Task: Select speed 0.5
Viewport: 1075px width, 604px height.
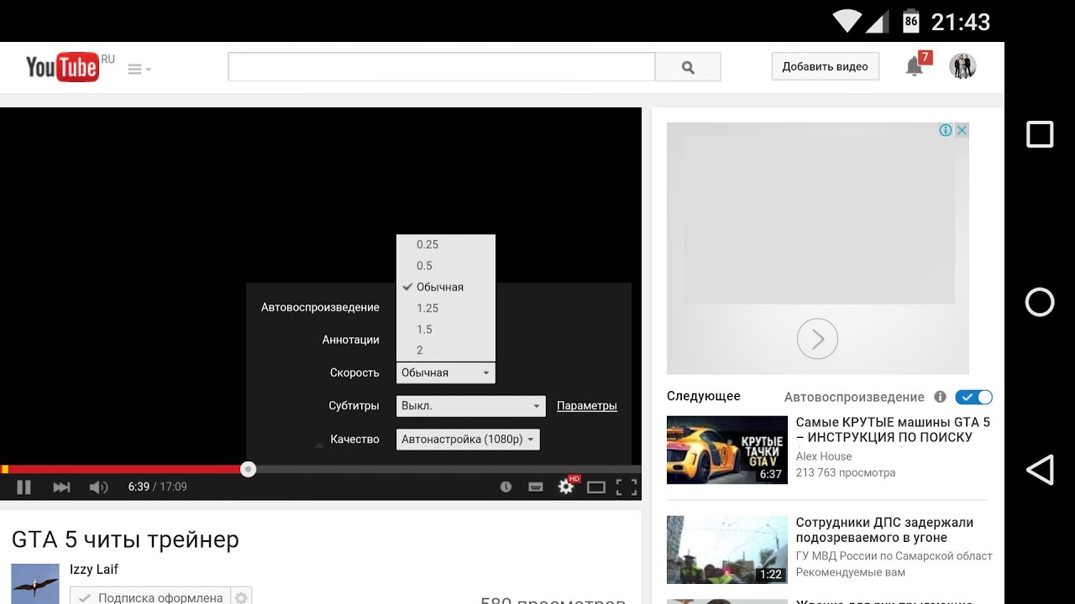Action: point(446,266)
